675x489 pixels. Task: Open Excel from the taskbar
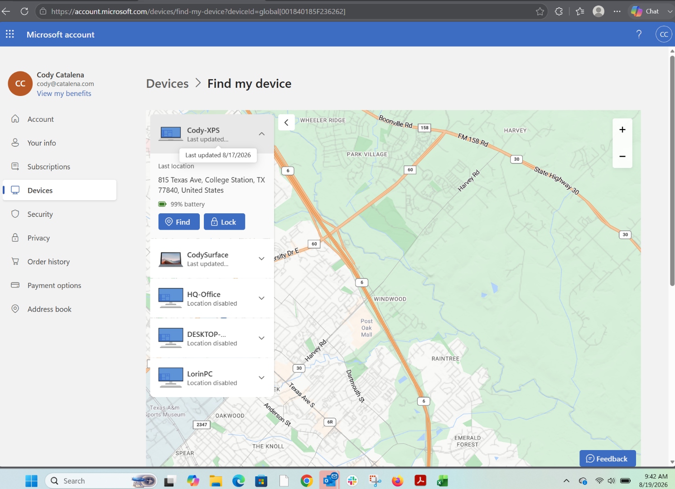tap(443, 481)
